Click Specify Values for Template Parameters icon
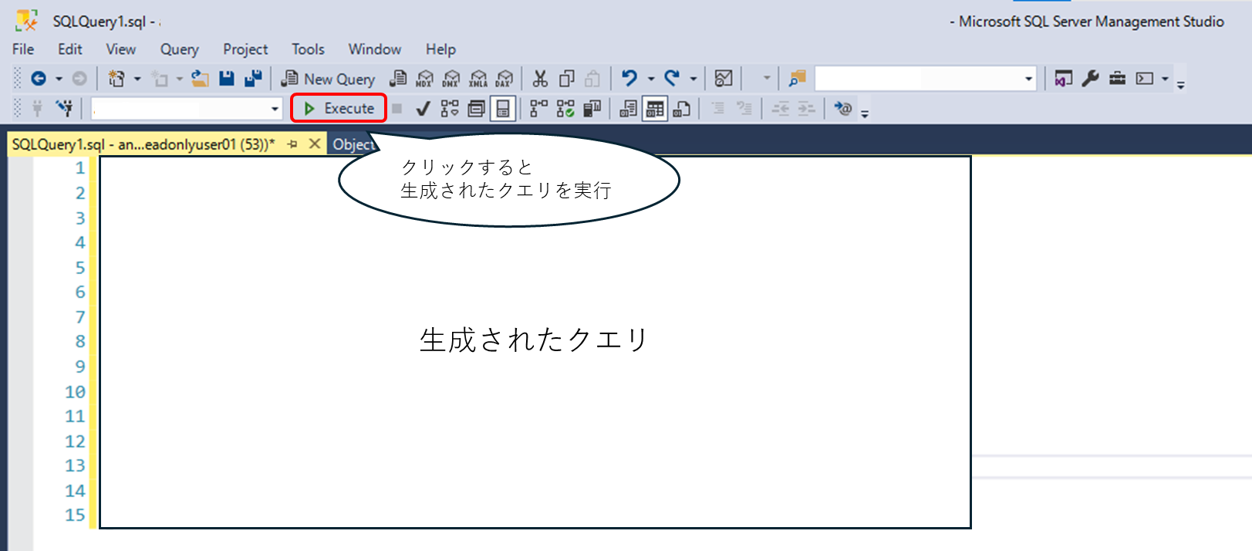Screen dimensions: 1252x551 [x=843, y=109]
